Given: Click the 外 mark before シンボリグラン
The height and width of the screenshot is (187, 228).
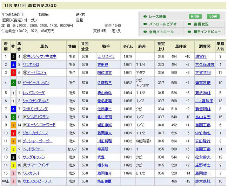Looking at the screenshot, I should click(25, 117).
